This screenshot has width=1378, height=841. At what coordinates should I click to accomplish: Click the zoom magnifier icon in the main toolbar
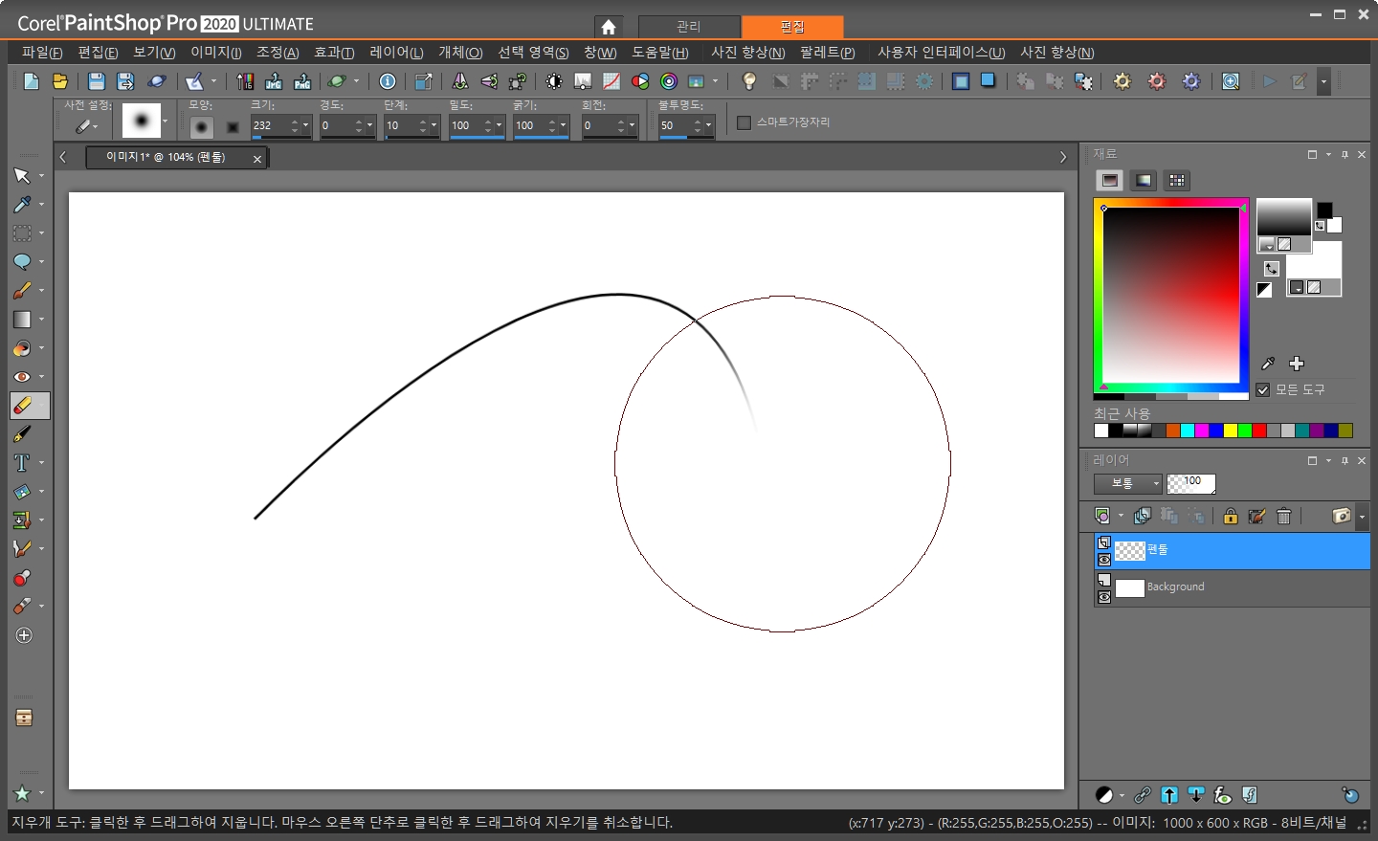pyautogui.click(x=1231, y=81)
